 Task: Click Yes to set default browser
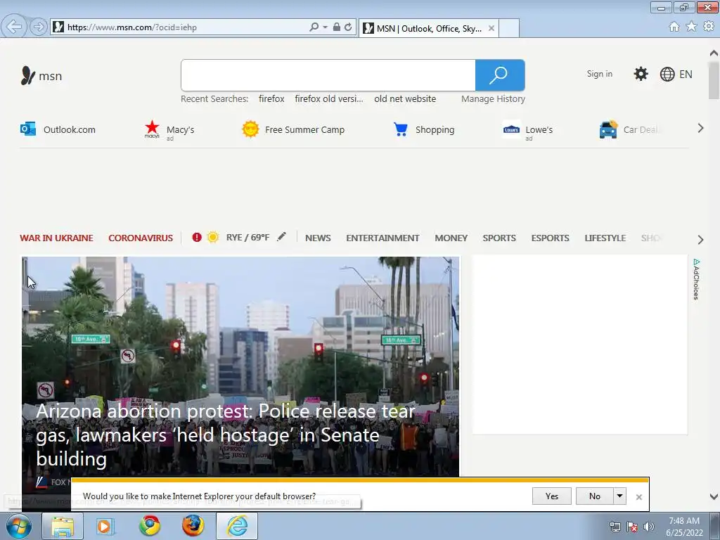tap(552, 496)
